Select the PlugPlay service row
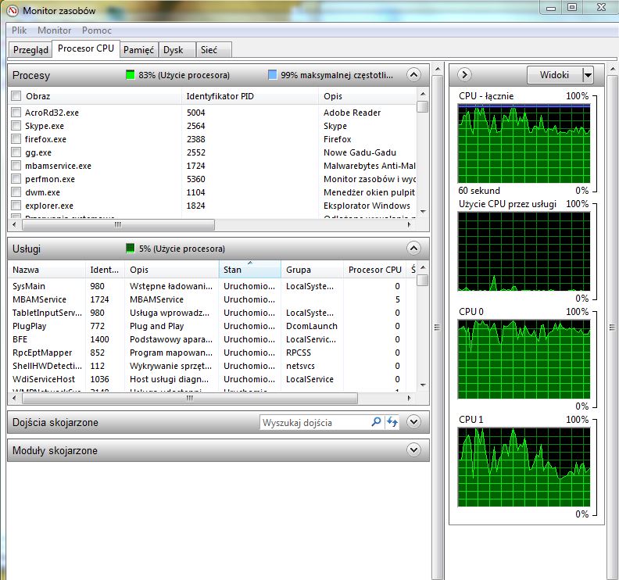Image resolution: width=619 pixels, height=580 pixels. (213, 326)
